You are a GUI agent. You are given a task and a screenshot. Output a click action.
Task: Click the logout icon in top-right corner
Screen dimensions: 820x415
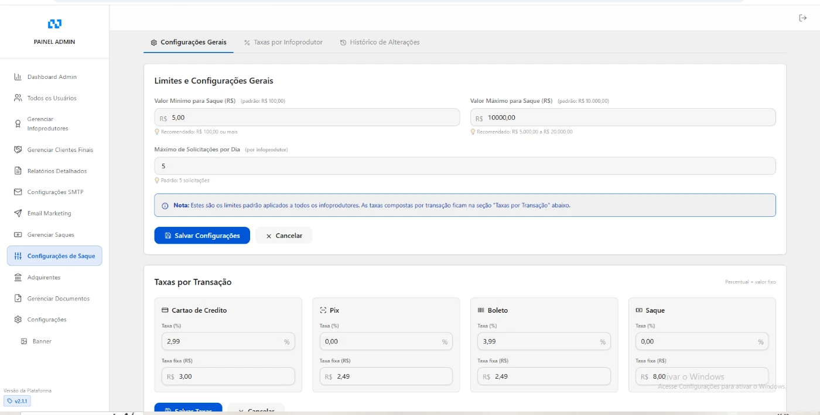point(803,18)
